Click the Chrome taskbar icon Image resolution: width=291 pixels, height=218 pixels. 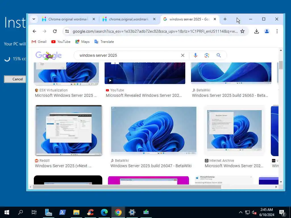pos(118,212)
